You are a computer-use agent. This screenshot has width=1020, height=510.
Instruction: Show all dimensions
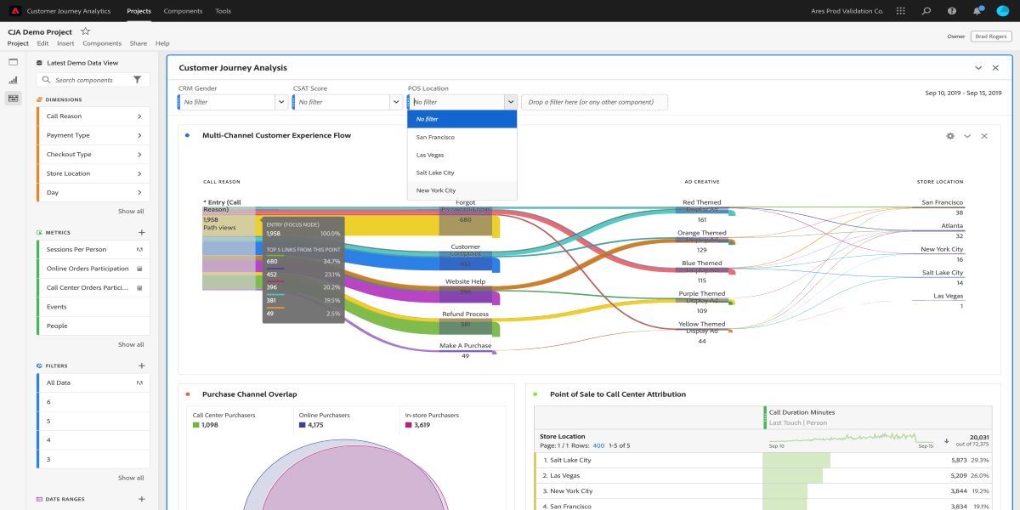[131, 211]
